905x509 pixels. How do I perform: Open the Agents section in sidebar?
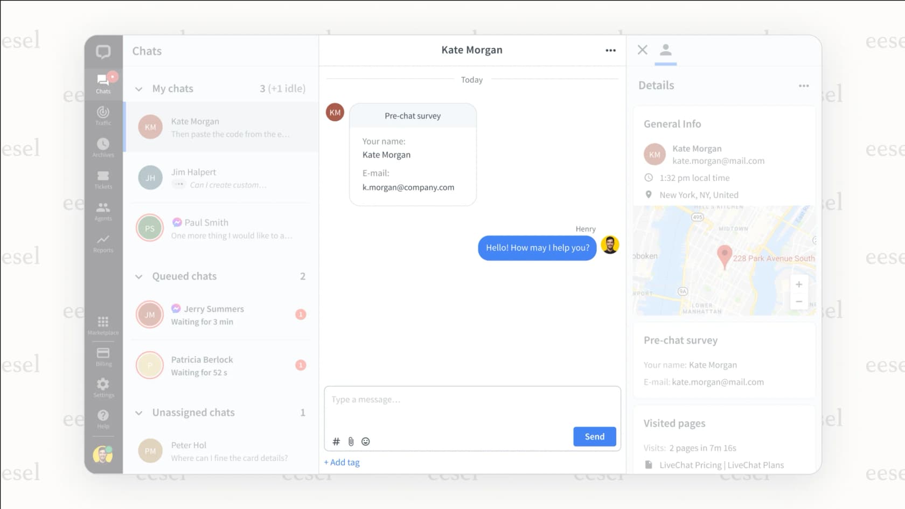[103, 211]
